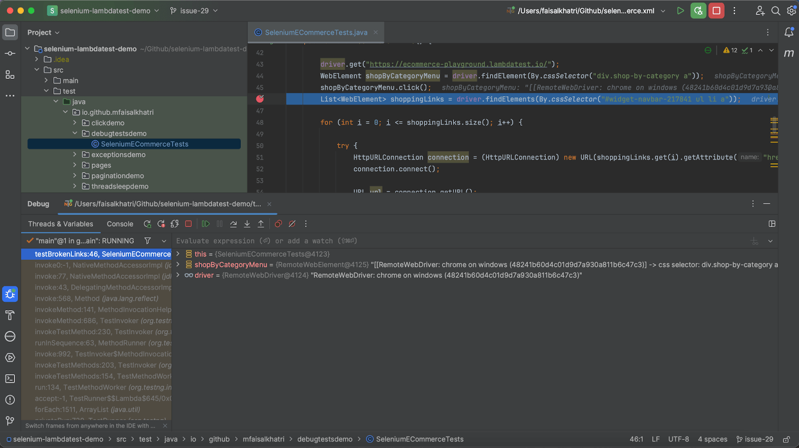Viewport: 799px width, 448px height.
Task: Switch to the Console tab
Action: pos(120,224)
